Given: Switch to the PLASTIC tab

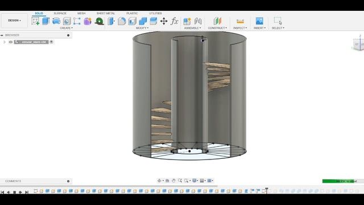Looking at the screenshot, I should [132, 14].
